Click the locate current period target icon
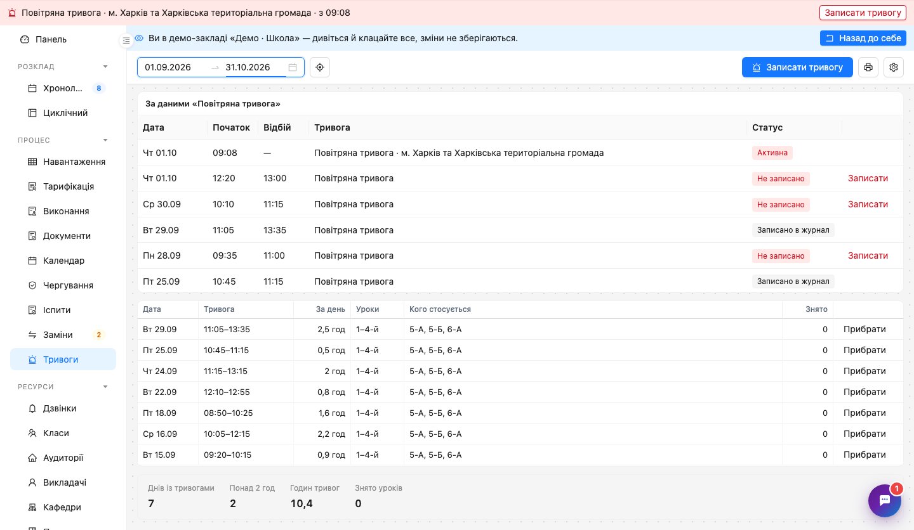The image size is (914, 530). point(320,67)
